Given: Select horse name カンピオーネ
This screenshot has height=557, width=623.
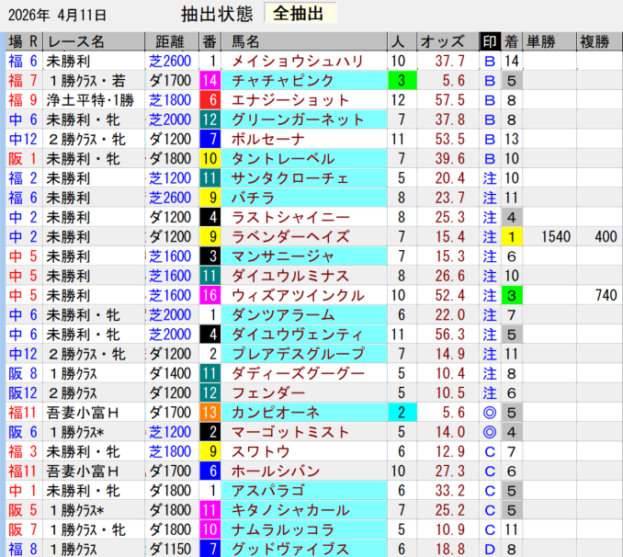Looking at the screenshot, I should 276,413.
